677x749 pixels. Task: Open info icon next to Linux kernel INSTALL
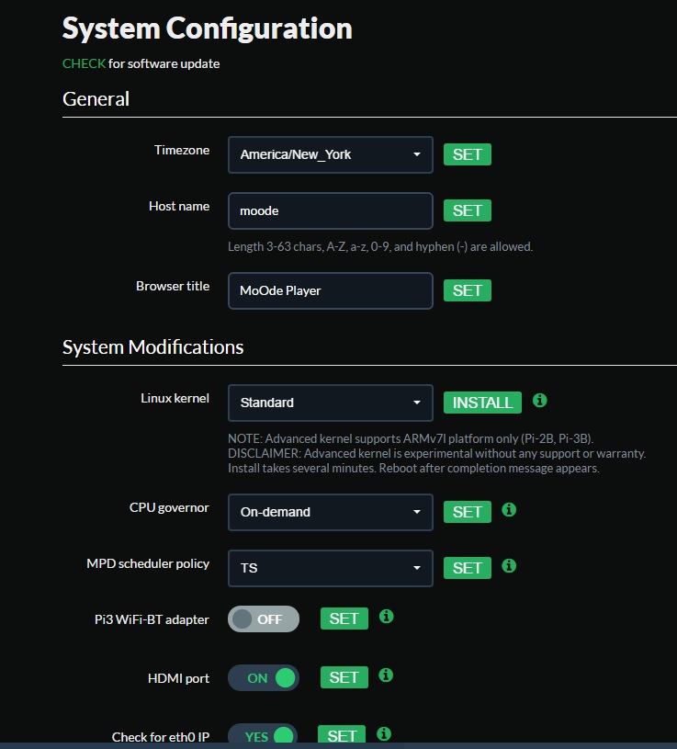539,401
